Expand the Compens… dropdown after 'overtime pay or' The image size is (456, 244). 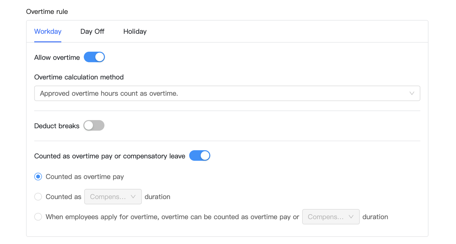pyautogui.click(x=331, y=217)
